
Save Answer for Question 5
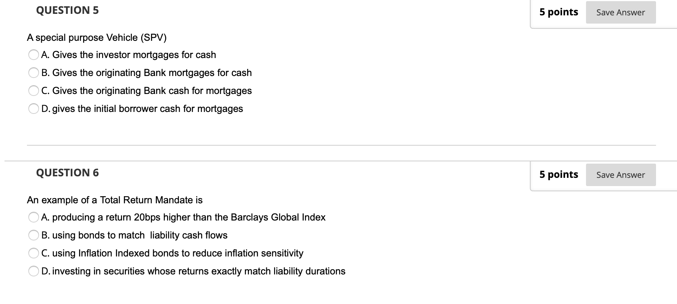point(620,12)
